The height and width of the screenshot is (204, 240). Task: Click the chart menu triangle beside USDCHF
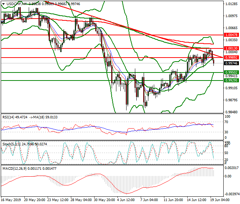tap(4, 4)
